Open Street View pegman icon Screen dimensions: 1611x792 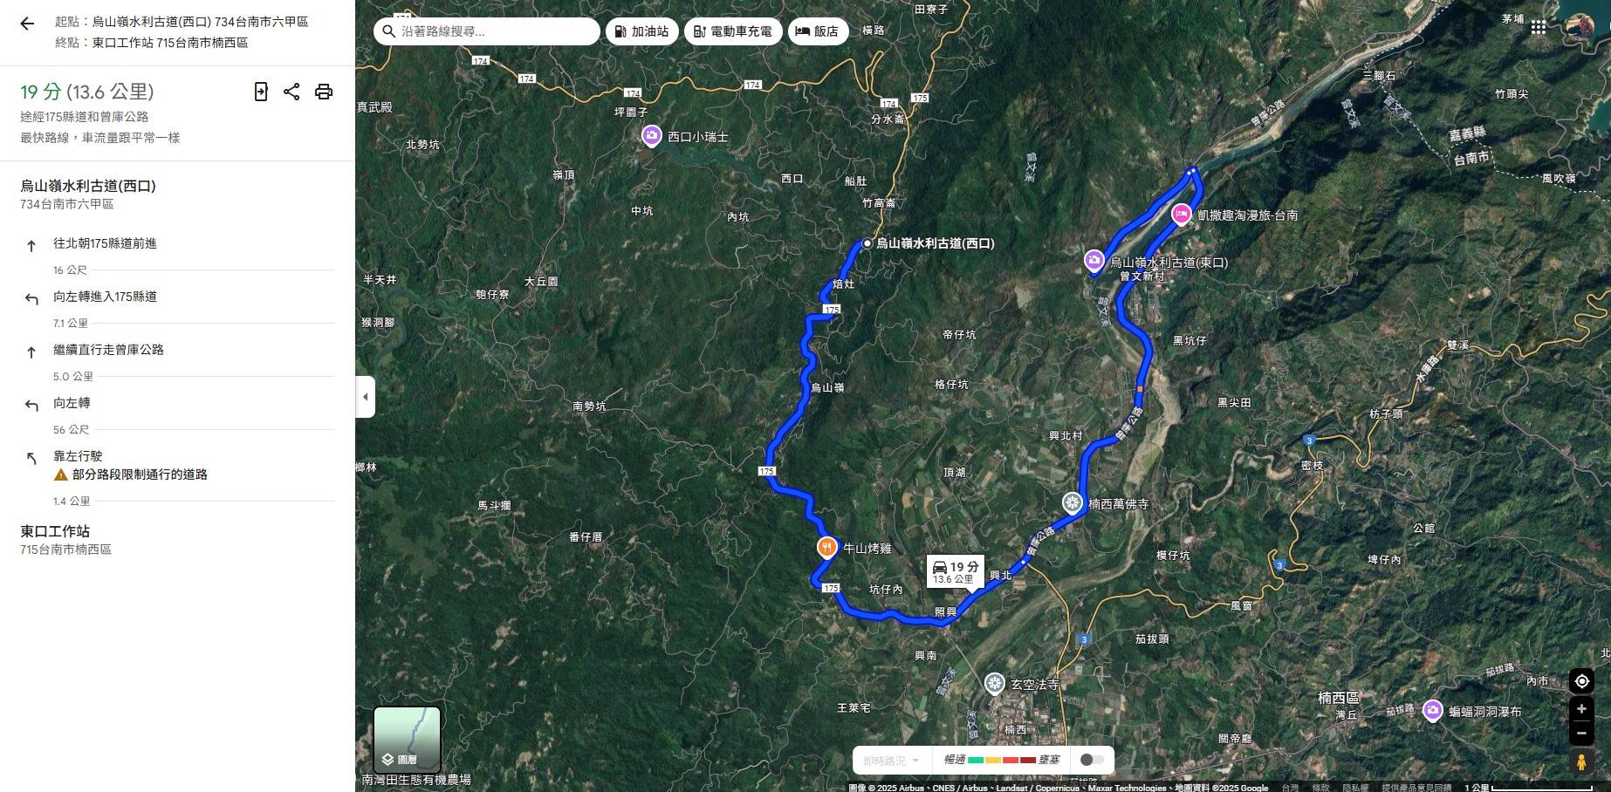[x=1581, y=761]
